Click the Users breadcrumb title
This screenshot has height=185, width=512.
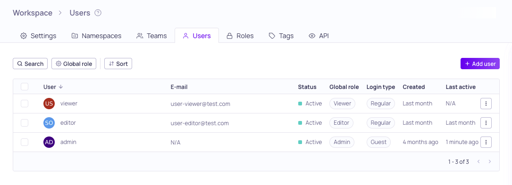point(80,13)
